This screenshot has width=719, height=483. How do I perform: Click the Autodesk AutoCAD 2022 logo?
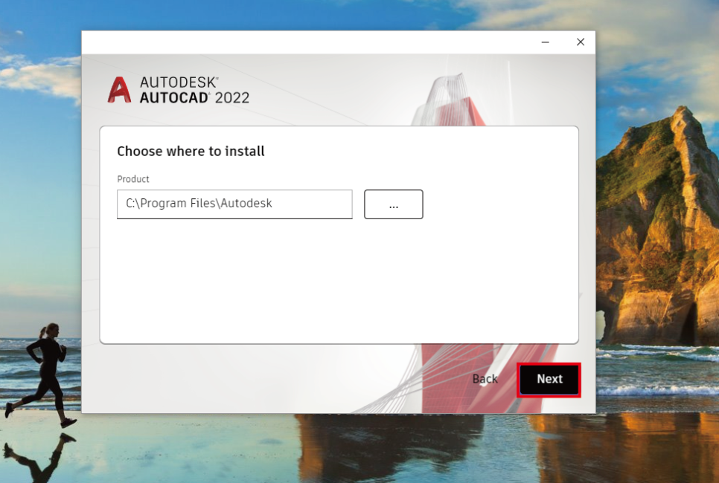pos(179,90)
